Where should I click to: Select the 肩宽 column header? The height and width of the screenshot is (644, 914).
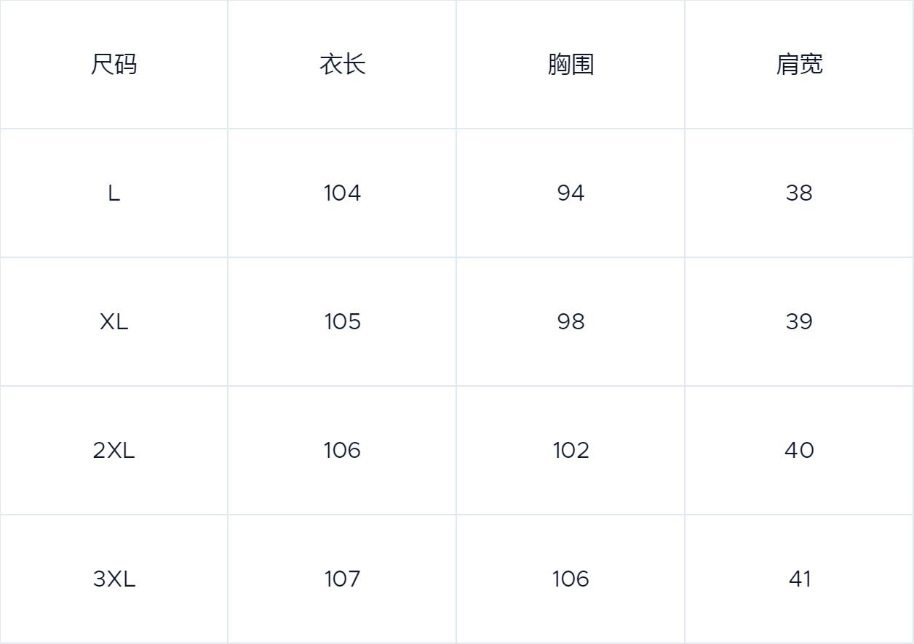(799, 65)
